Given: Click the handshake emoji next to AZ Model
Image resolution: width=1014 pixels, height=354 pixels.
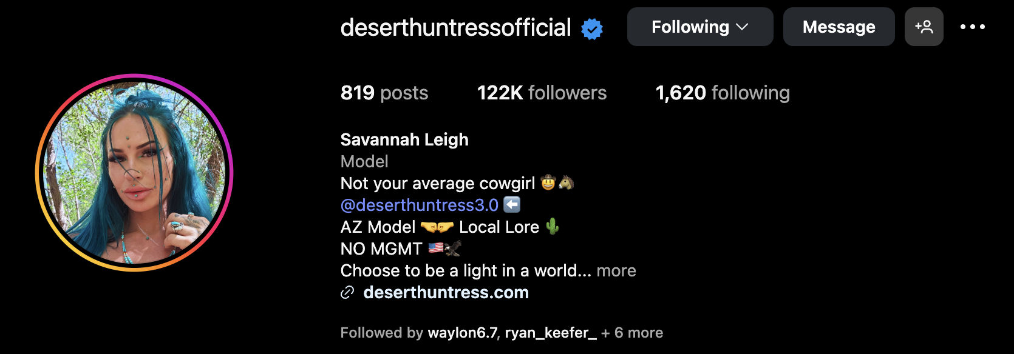Looking at the screenshot, I should coord(437,227).
